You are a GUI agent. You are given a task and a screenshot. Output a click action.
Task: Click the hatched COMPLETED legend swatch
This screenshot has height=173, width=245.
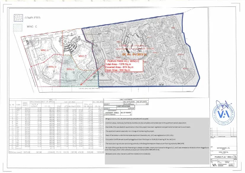pyautogui.click(x=18, y=18)
